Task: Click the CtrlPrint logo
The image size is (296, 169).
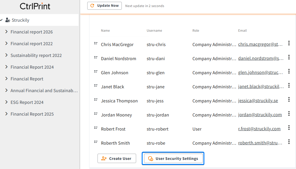Action: (35, 6)
